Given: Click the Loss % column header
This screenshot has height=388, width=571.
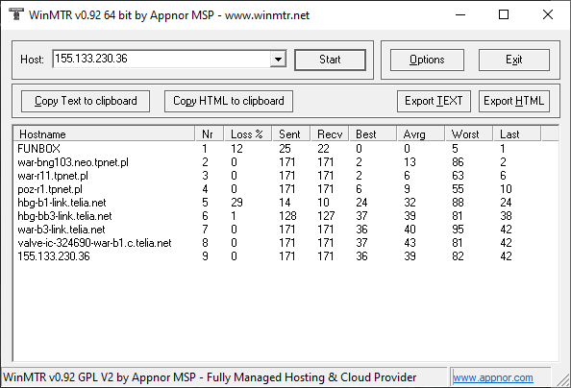Looking at the screenshot, I should point(248,133).
